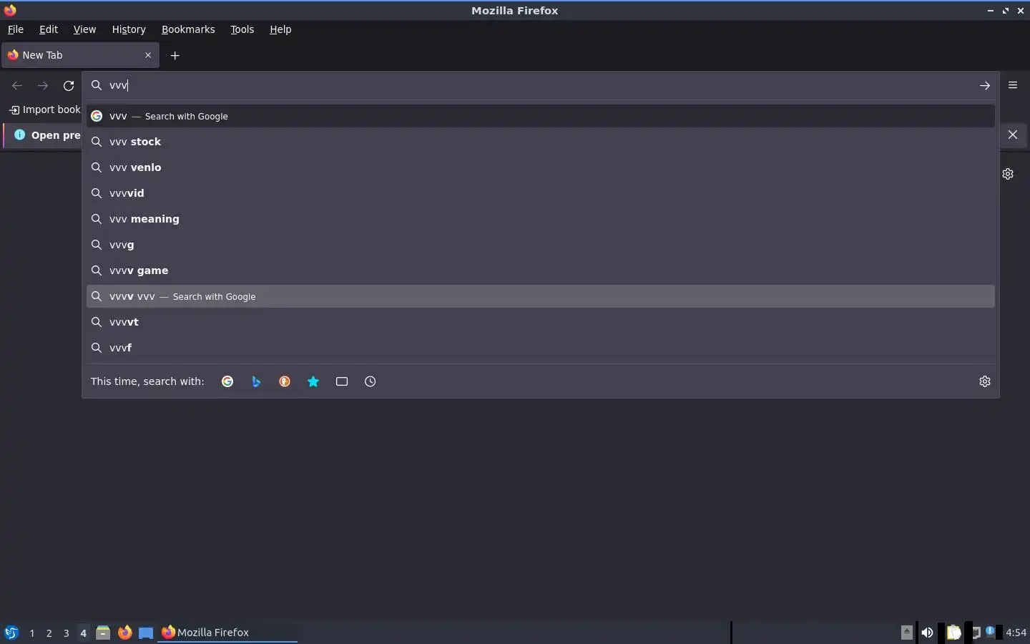
Task: Search this time with Google icon
Action: click(x=227, y=381)
